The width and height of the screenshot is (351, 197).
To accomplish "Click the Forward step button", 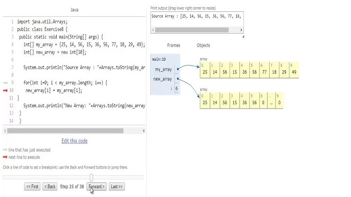I will click(x=97, y=186).
